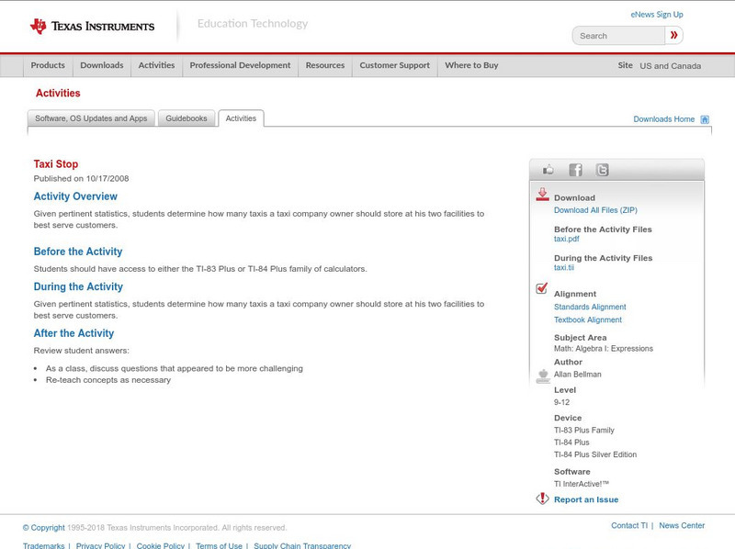Screen dimensions: 735x549
Task: Click the red Download arrow icon
Action: pos(542,195)
